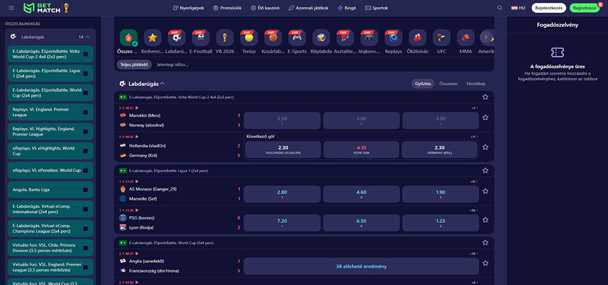
Task: Tick checkbox for eReplays ePenalties World Cup
Action: (85, 170)
